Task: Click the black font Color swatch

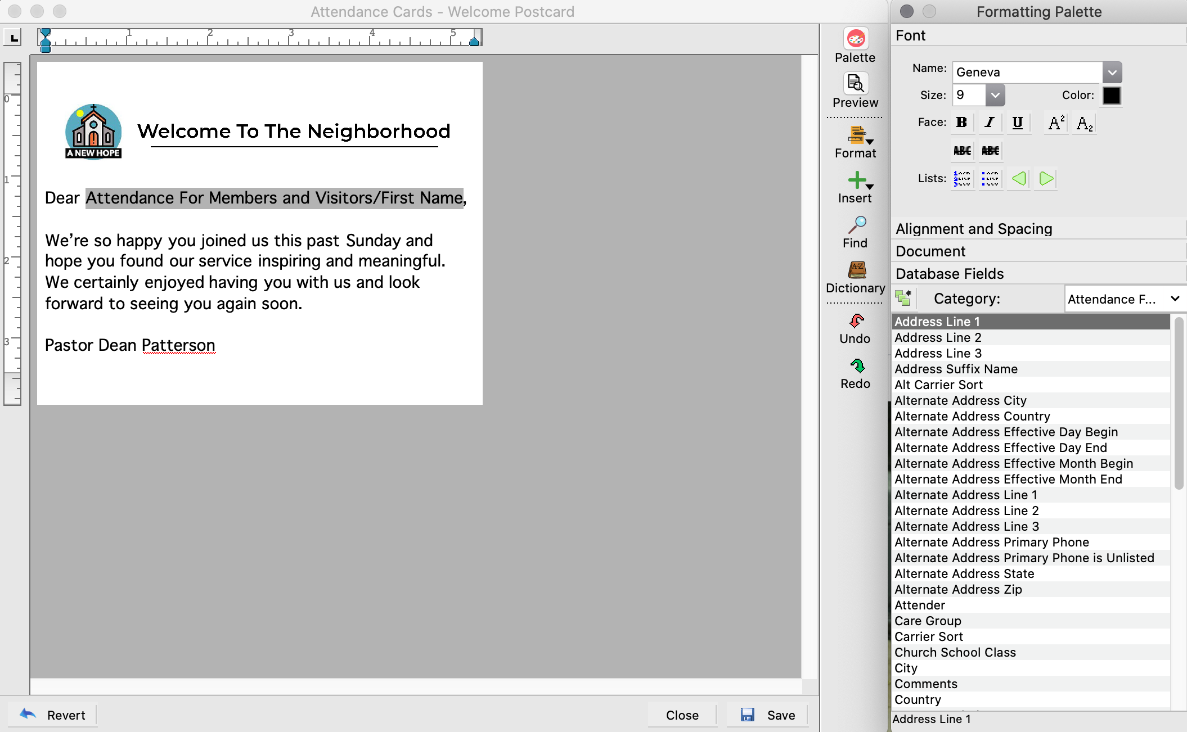Action: click(1111, 95)
